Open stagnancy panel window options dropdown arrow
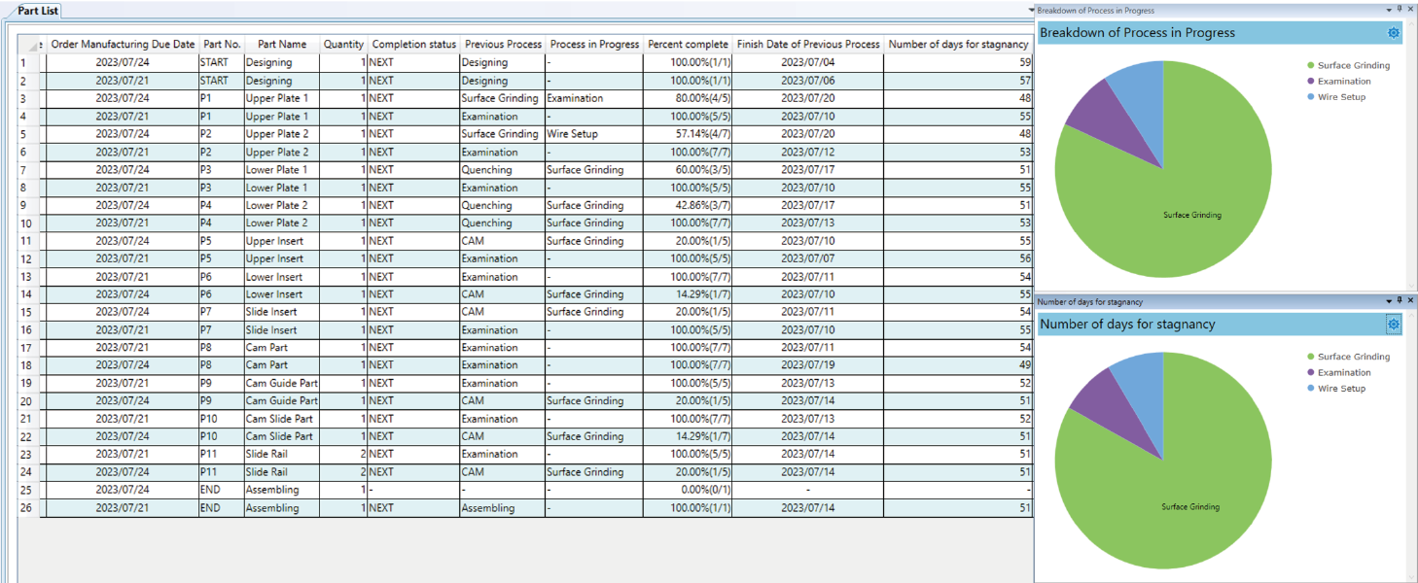 (x=1389, y=301)
